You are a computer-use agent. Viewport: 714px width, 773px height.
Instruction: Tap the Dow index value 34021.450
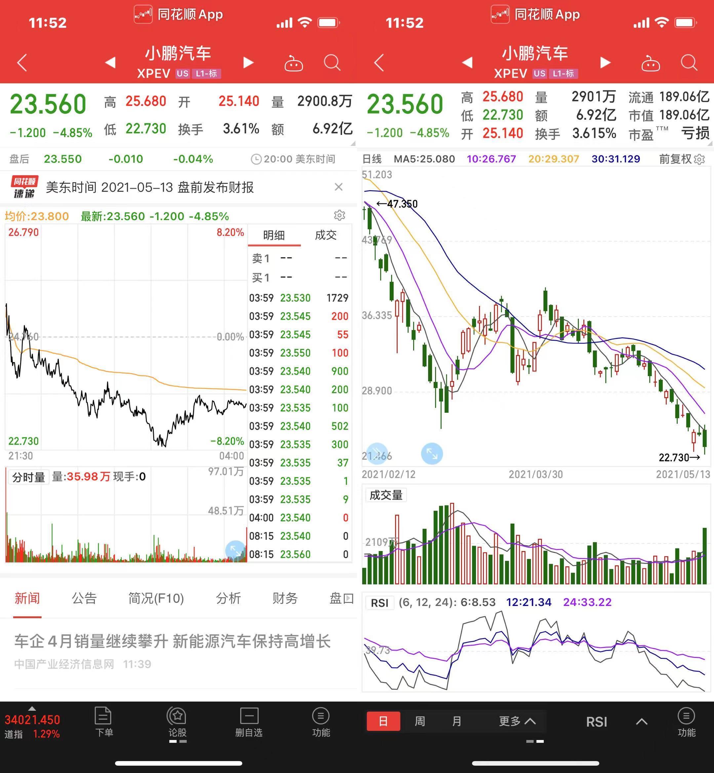coord(32,720)
